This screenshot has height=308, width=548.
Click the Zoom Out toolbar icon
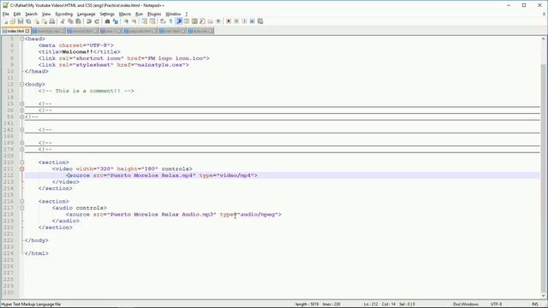tap(134, 21)
